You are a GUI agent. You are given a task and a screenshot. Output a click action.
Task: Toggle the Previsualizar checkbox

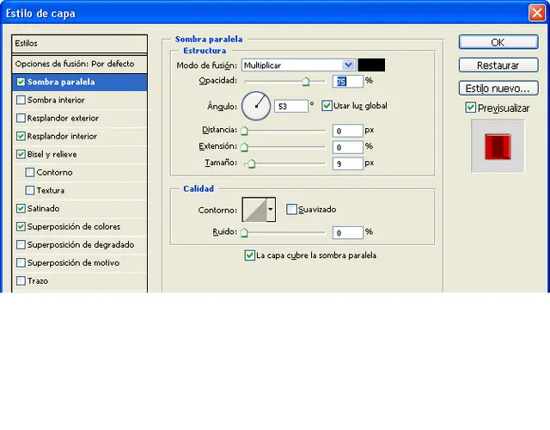tap(470, 107)
